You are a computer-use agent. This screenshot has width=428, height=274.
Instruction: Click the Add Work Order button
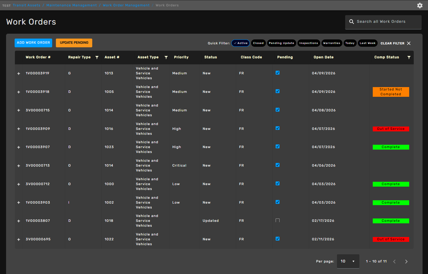click(x=33, y=43)
